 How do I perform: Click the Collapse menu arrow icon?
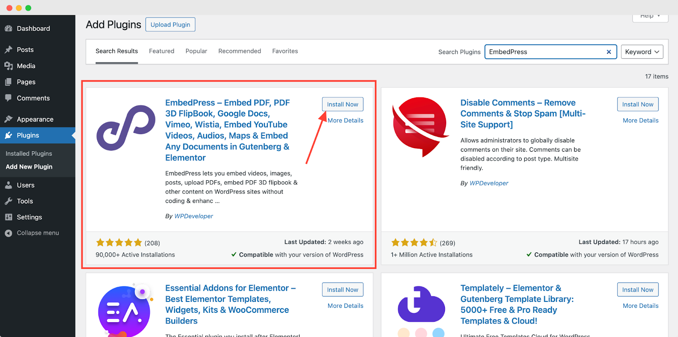click(8, 233)
